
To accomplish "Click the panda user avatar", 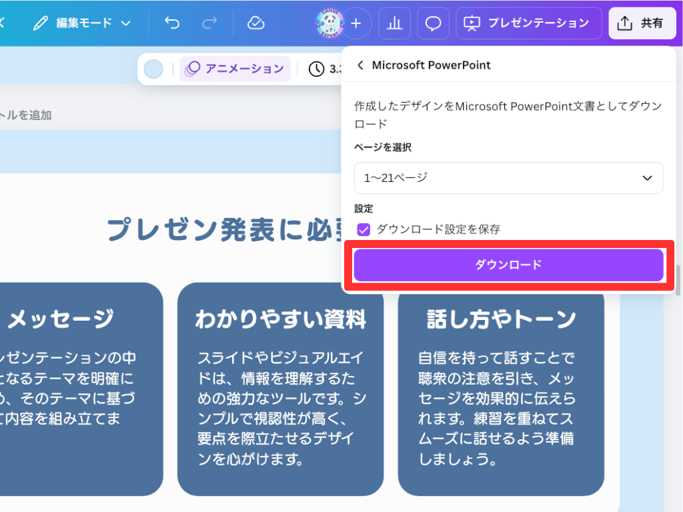I will [329, 23].
